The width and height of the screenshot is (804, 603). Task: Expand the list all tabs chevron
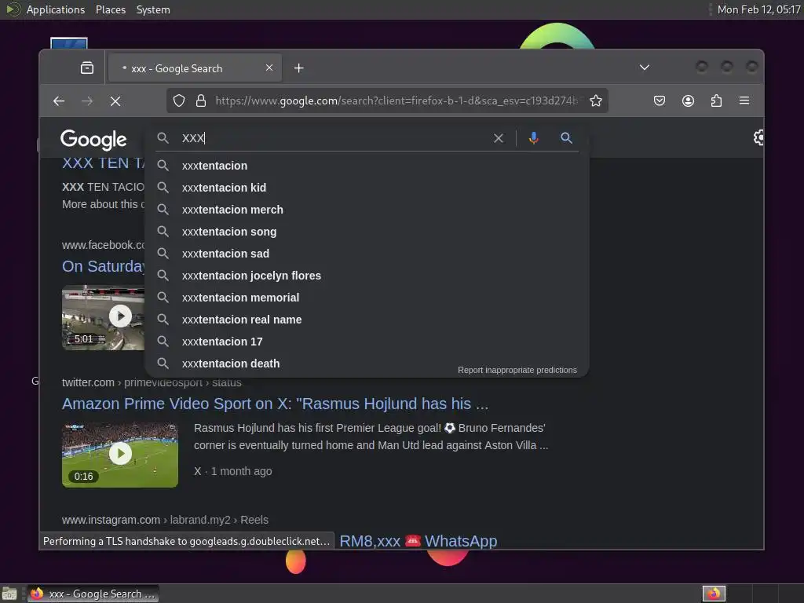click(x=645, y=68)
